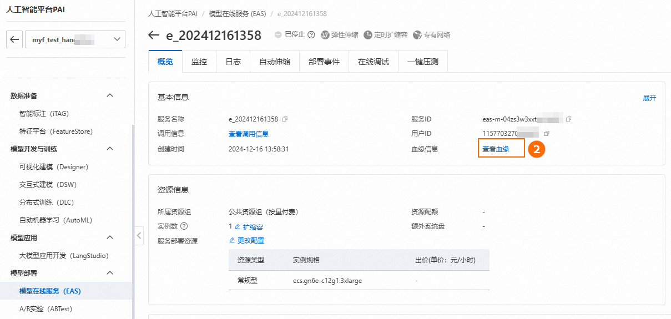Click the 基本信息 section heading
This screenshot has width=671, height=319.
point(173,97)
